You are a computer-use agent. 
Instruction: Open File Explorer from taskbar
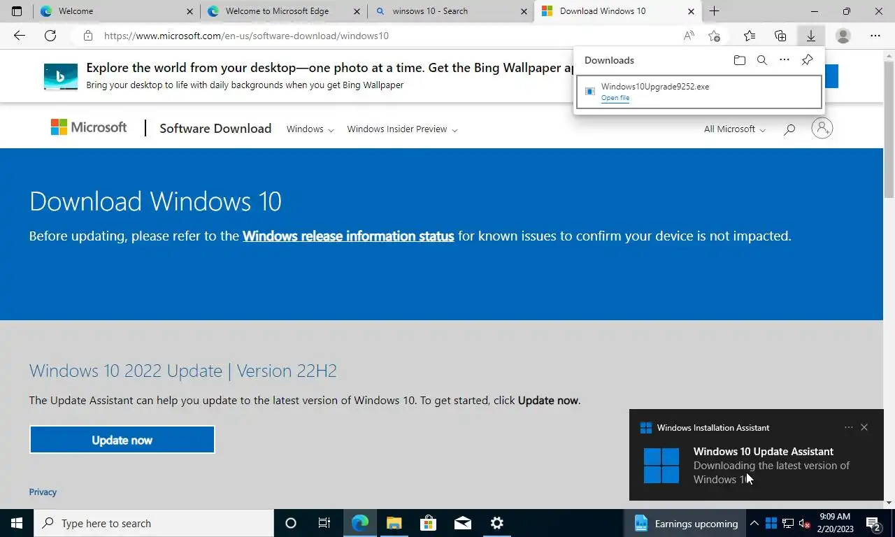(394, 523)
